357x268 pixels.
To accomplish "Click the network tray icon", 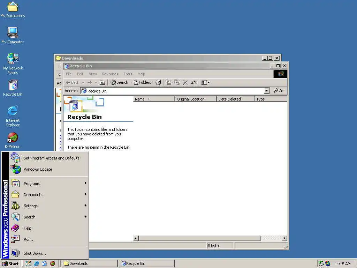I will (321, 264).
